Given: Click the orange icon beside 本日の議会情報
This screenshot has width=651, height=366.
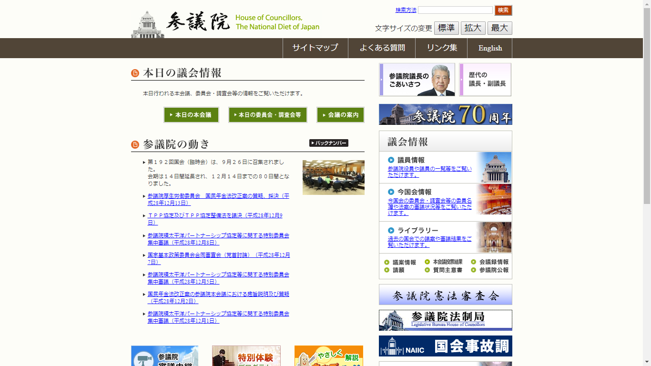Looking at the screenshot, I should tap(135, 73).
